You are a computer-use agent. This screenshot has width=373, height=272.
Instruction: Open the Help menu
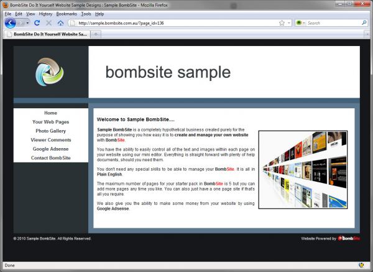[99, 14]
